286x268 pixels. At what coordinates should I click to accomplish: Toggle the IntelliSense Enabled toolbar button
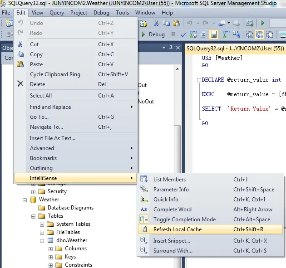tap(214, 34)
